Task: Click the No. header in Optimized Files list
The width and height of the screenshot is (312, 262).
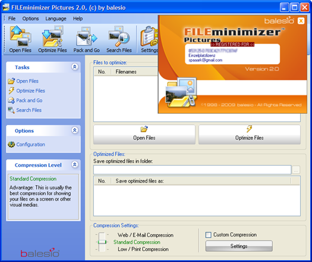Action: pos(102,181)
